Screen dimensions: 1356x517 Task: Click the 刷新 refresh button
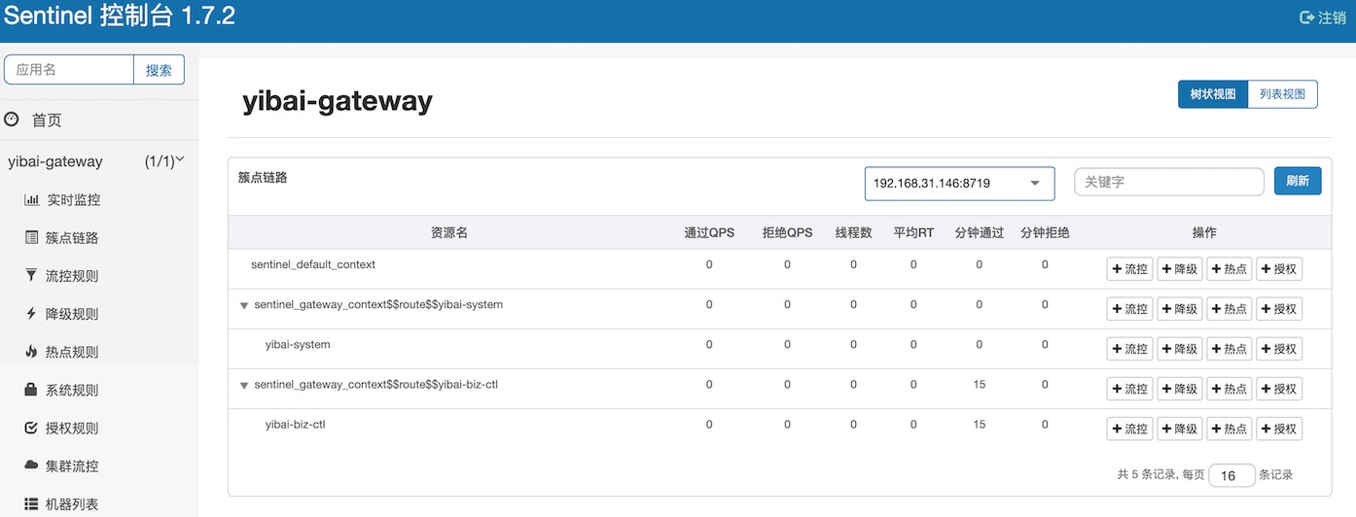coord(1298,181)
